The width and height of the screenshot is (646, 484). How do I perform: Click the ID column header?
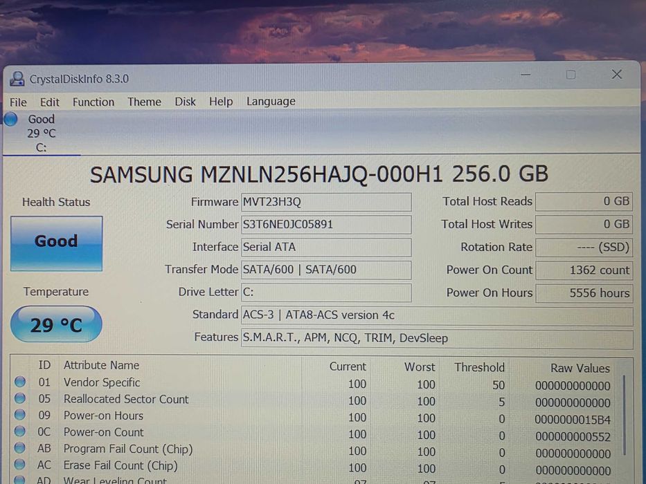[44, 365]
